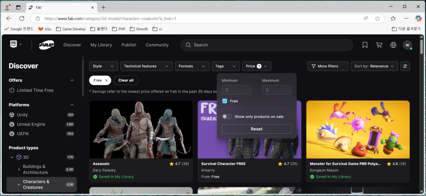Open Copilot sidebar
The height and width of the screenshot is (196, 426).
point(419,18)
